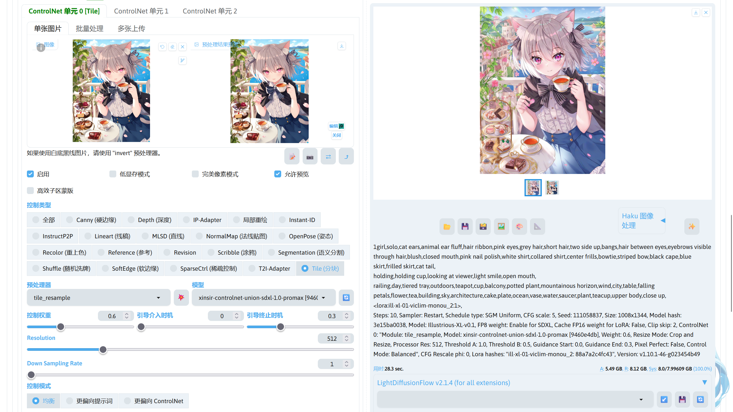Image resolution: width=733 pixels, height=412 pixels.
Task: Enable the 低显存模式 checkbox
Action: coord(113,174)
